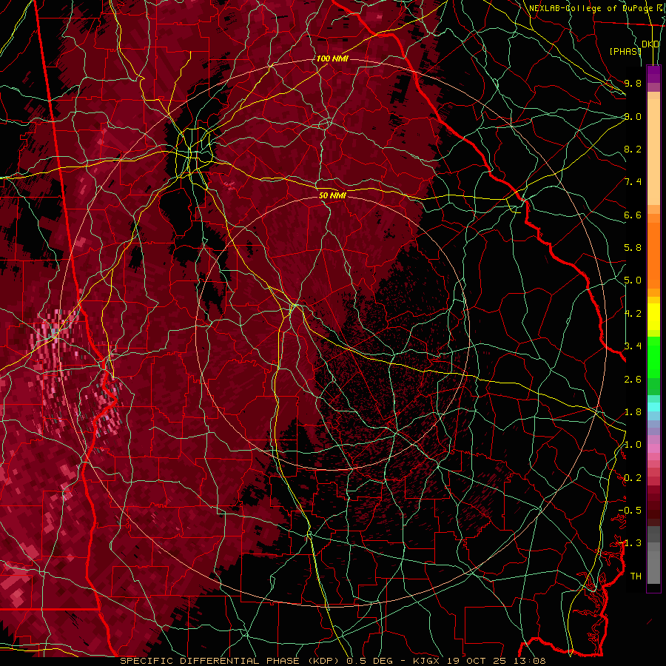Click the yellow segment of the color bar

coord(653,317)
